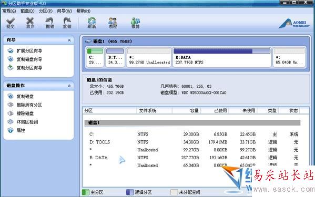Click the 179.41MB used value

[218, 142]
